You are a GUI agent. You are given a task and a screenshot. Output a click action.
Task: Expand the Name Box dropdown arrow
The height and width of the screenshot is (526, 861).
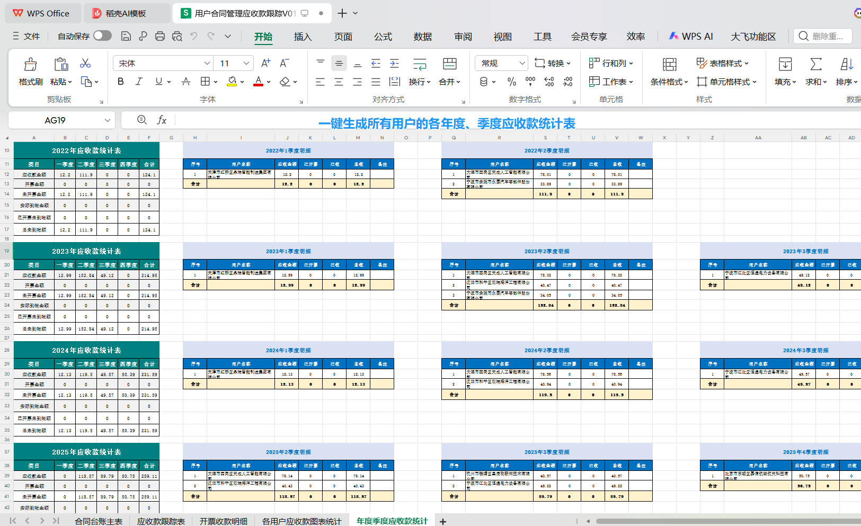pyautogui.click(x=108, y=120)
